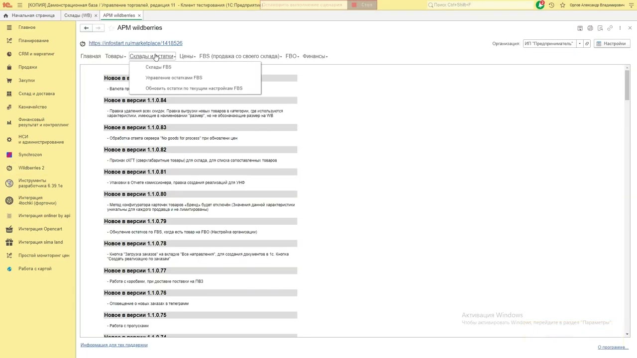Viewport: 637px width, 358px height.
Task: Click user name Орлов Александр Владимирович
Action: pos(597,5)
